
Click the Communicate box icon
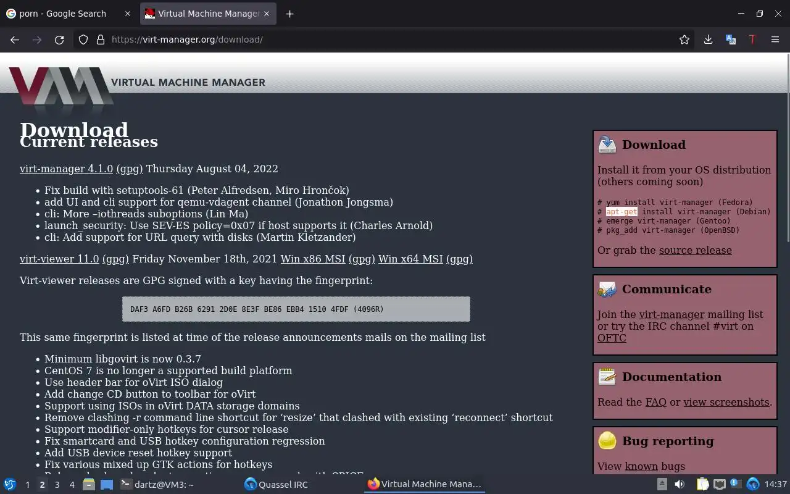pos(607,289)
